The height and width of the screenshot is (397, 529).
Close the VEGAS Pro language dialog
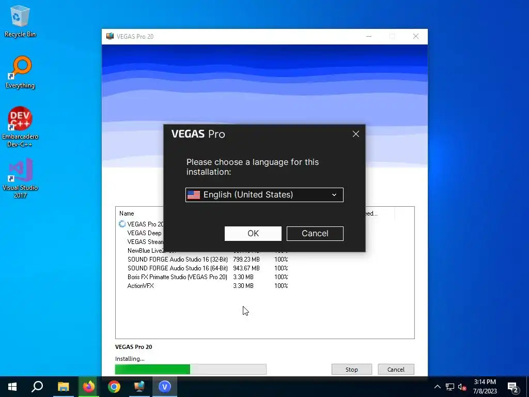tap(355, 134)
